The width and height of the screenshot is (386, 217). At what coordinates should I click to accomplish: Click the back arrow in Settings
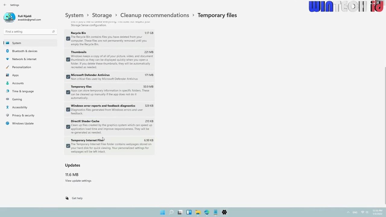pyautogui.click(x=5, y=5)
